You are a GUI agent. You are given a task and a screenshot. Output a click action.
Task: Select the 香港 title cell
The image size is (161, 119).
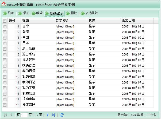(x=37, y=32)
